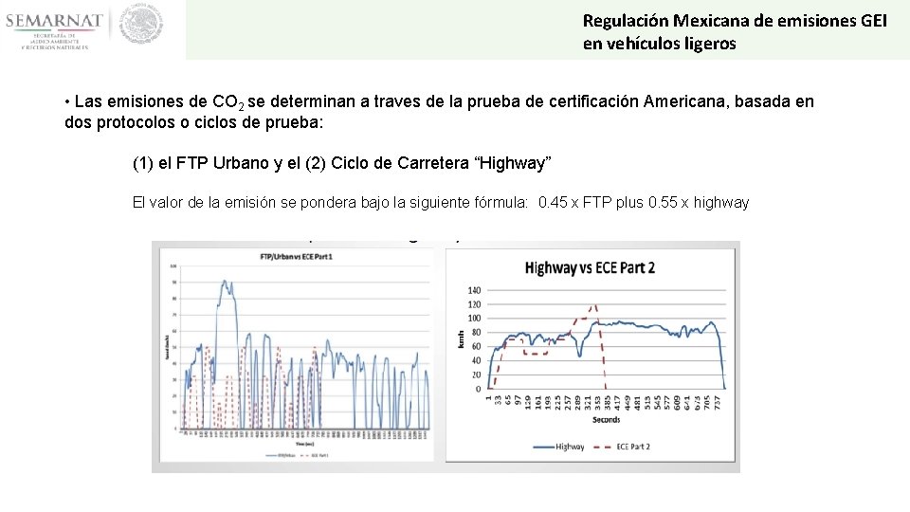The height and width of the screenshot is (512, 910).
Task: Click the kmh vertical axis label
Action: tap(461, 339)
